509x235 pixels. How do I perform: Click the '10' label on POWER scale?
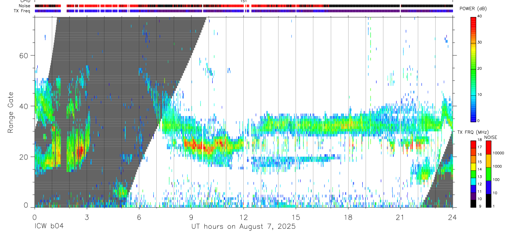[480, 95]
